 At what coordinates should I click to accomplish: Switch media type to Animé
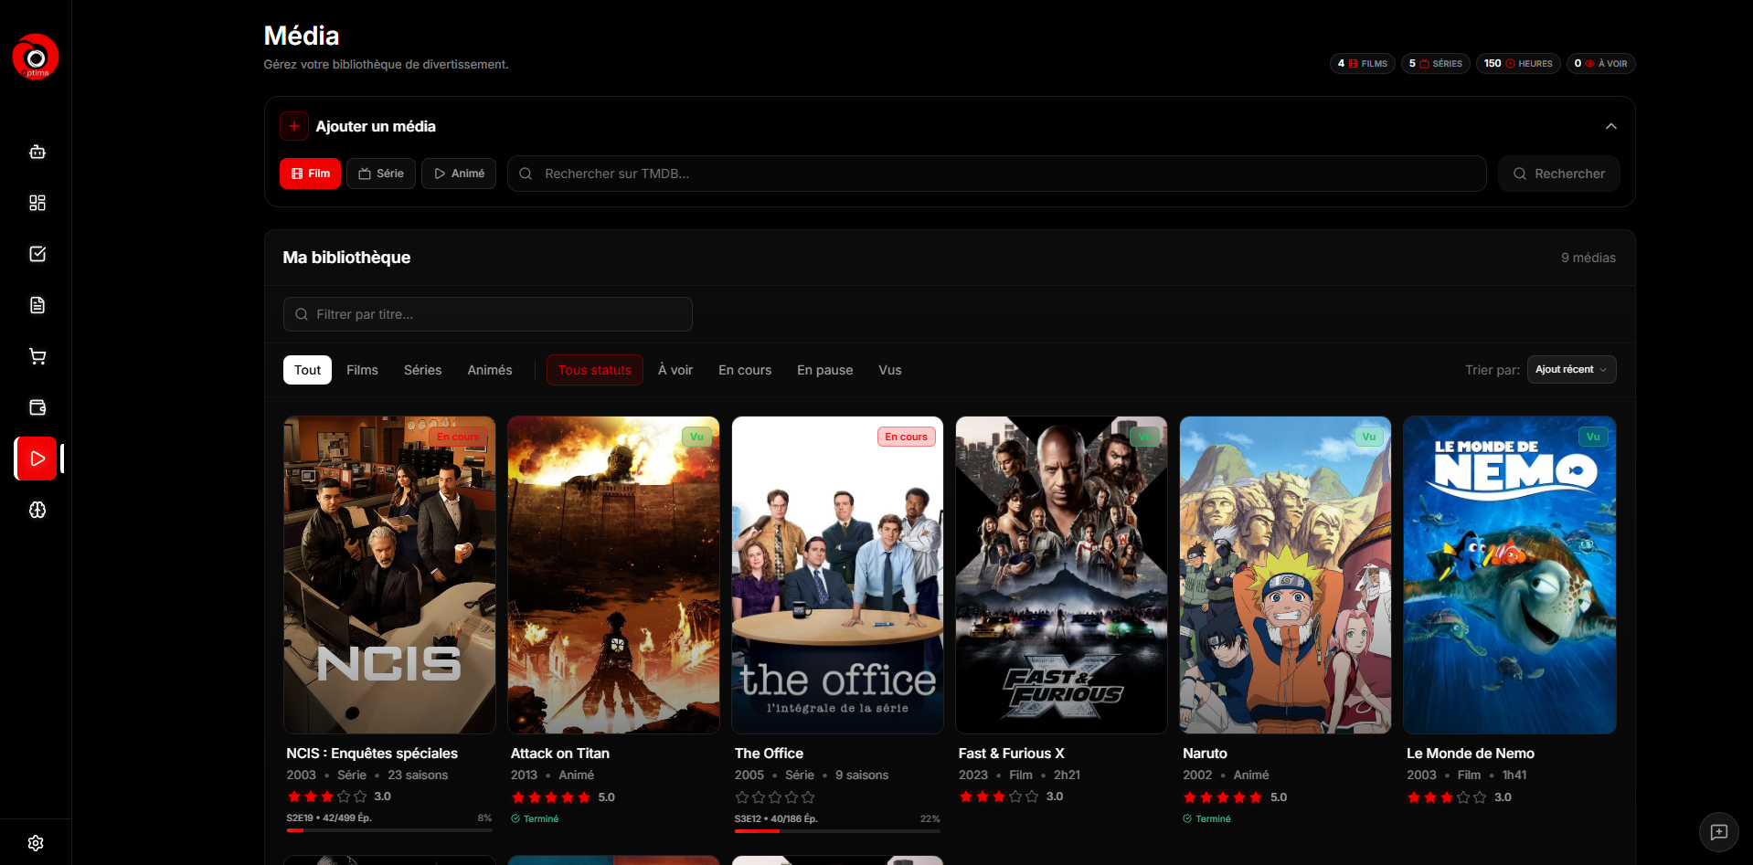click(x=459, y=174)
